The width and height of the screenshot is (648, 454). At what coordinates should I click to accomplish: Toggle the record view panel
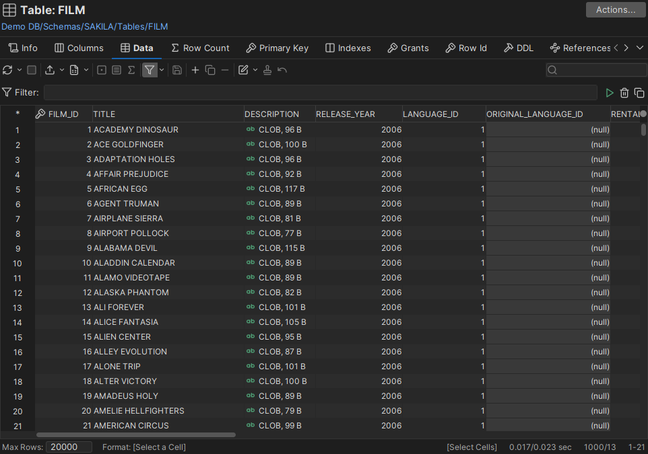point(100,69)
